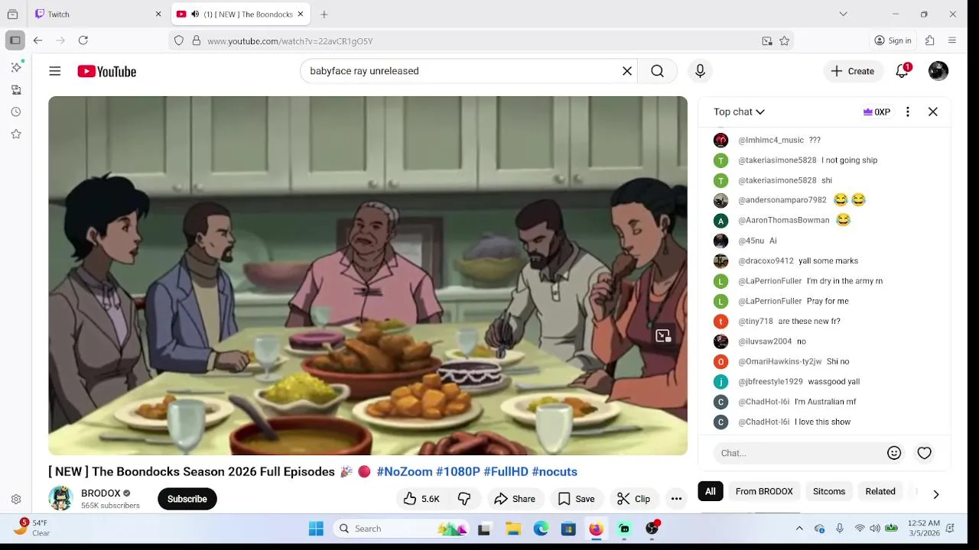979x550 pixels.
Task: List all tabs dropdown arrow
Action: tap(843, 14)
